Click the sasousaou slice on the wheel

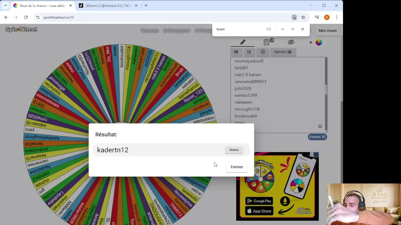click(x=204, y=119)
